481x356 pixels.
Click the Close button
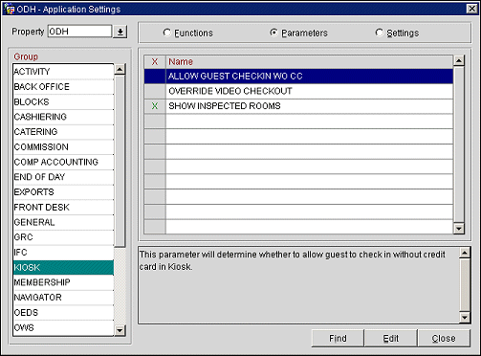[x=444, y=338]
